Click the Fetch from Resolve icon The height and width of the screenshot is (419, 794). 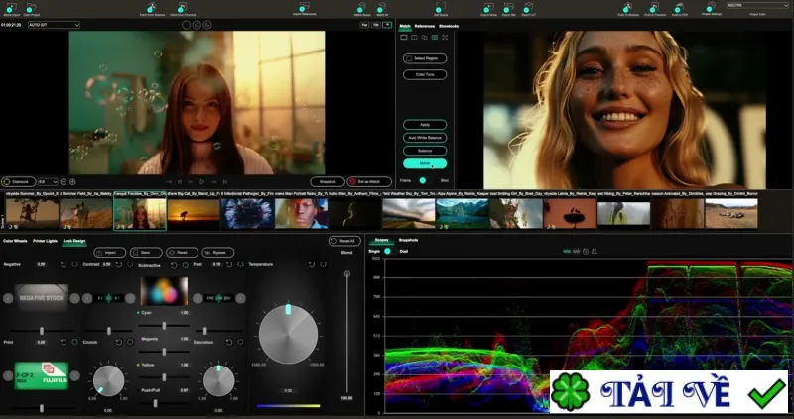pyautogui.click(x=152, y=7)
